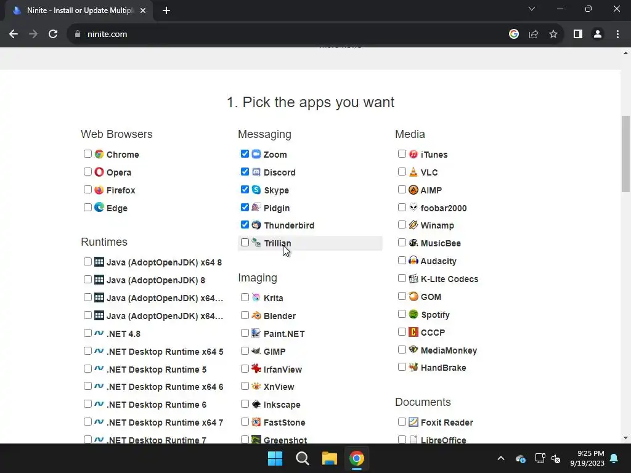Click the Thunderbird icon

pos(256,225)
